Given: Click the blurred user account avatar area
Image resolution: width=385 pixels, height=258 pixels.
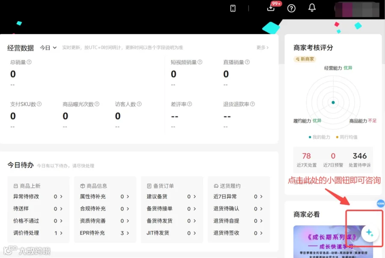Looking at the screenshot, I should (357, 9).
